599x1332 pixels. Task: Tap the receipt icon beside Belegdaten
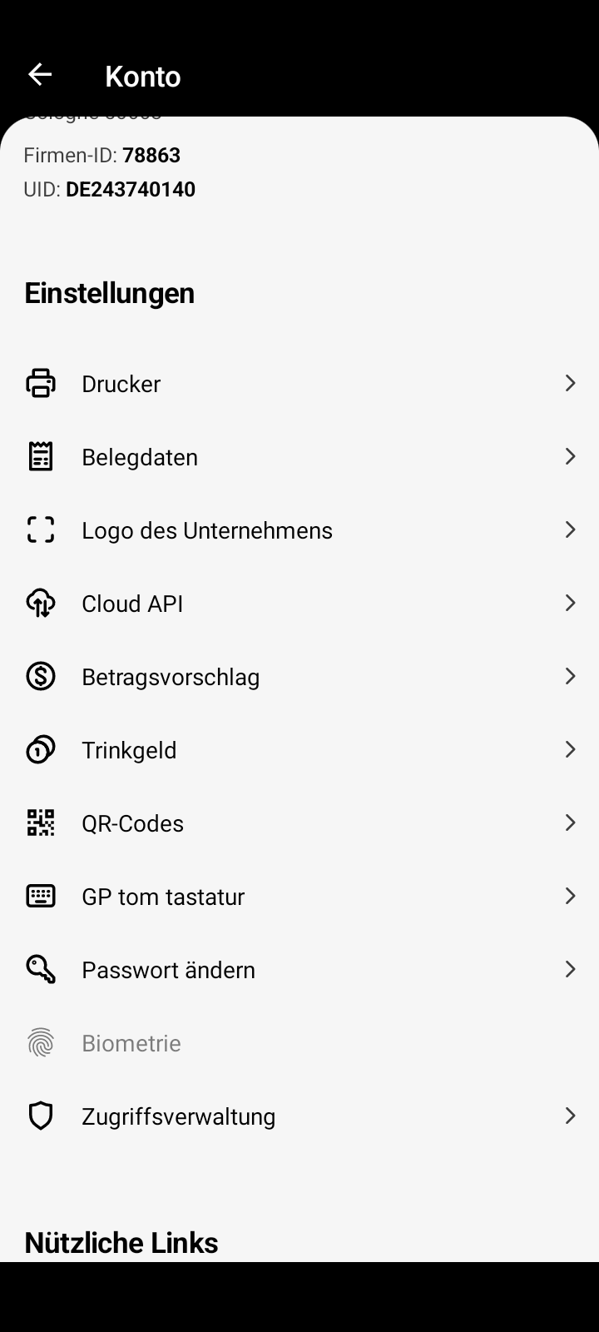click(x=41, y=456)
